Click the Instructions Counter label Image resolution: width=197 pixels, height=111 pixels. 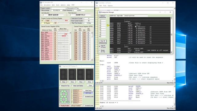[77, 18]
